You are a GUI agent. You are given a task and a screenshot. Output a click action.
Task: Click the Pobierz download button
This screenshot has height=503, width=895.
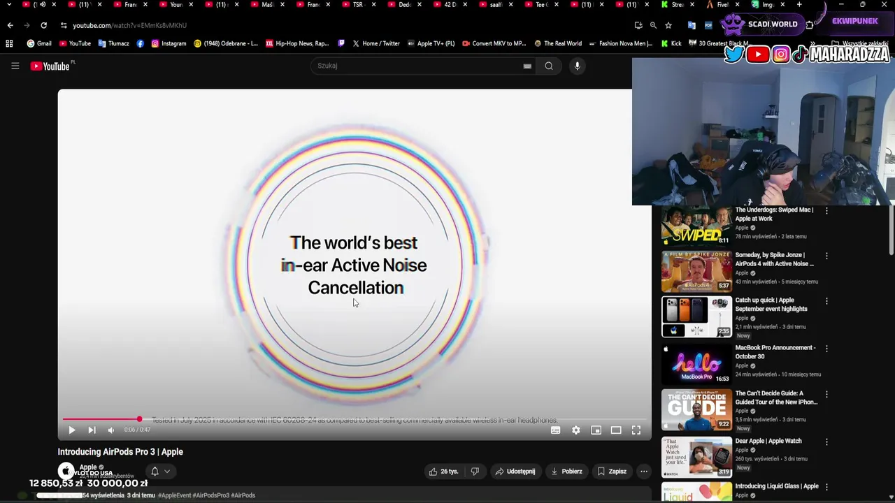[x=566, y=472]
